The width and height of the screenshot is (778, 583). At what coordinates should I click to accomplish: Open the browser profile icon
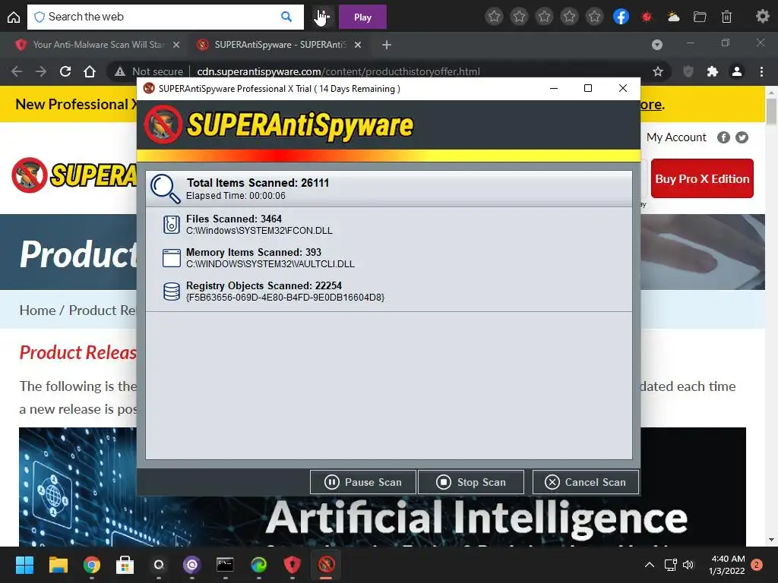pos(737,71)
